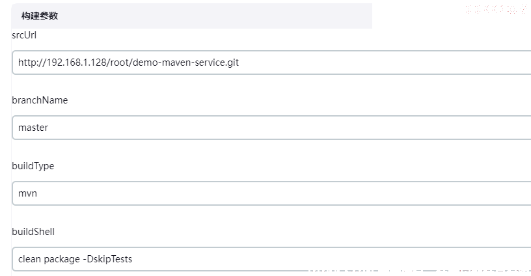Click the srcUrl parameter label

24,35
